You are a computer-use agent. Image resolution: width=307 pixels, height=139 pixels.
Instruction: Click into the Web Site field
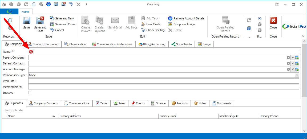point(164,81)
